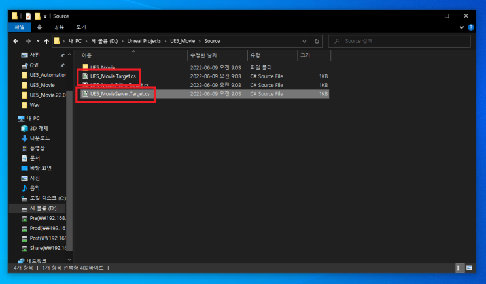486x284 pixels.
Task: Refresh the Source folder view
Action: [317, 41]
